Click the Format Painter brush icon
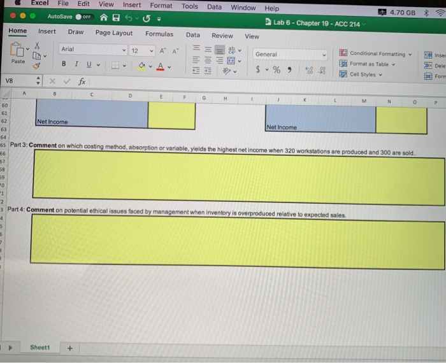This screenshot has width=446, height=363. 37,66
